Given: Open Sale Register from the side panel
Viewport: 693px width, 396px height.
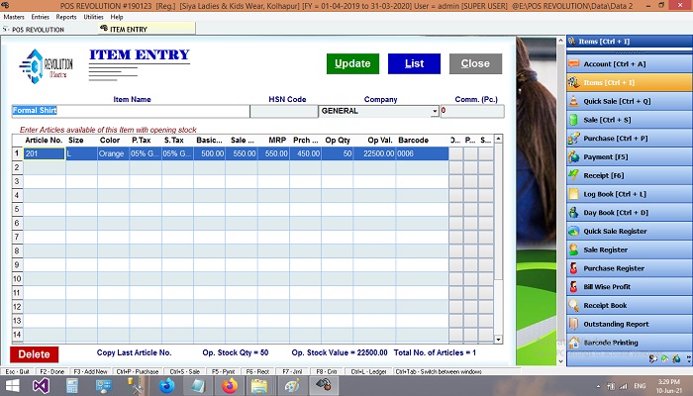Looking at the screenshot, I should tap(630, 249).
